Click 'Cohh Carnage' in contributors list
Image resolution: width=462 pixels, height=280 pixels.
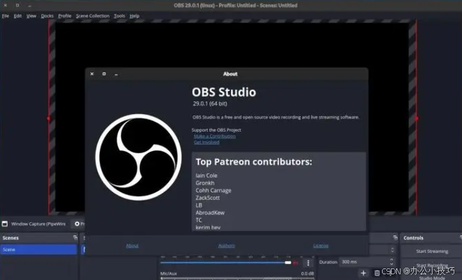213,190
